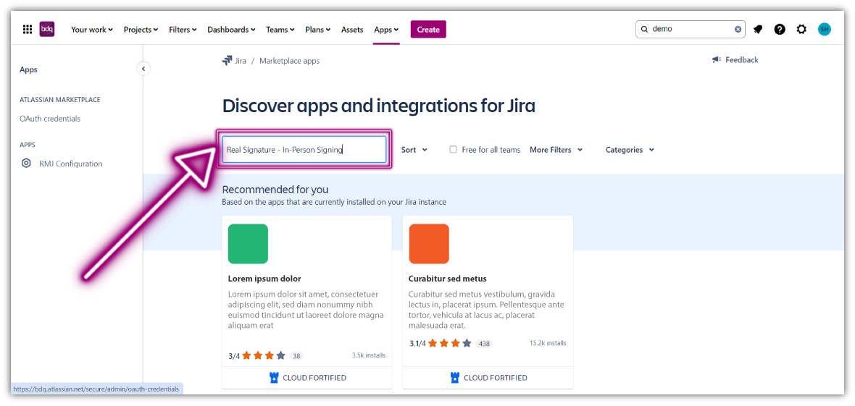Expand the Categories dropdown
This screenshot has height=406, width=855.
pos(630,149)
